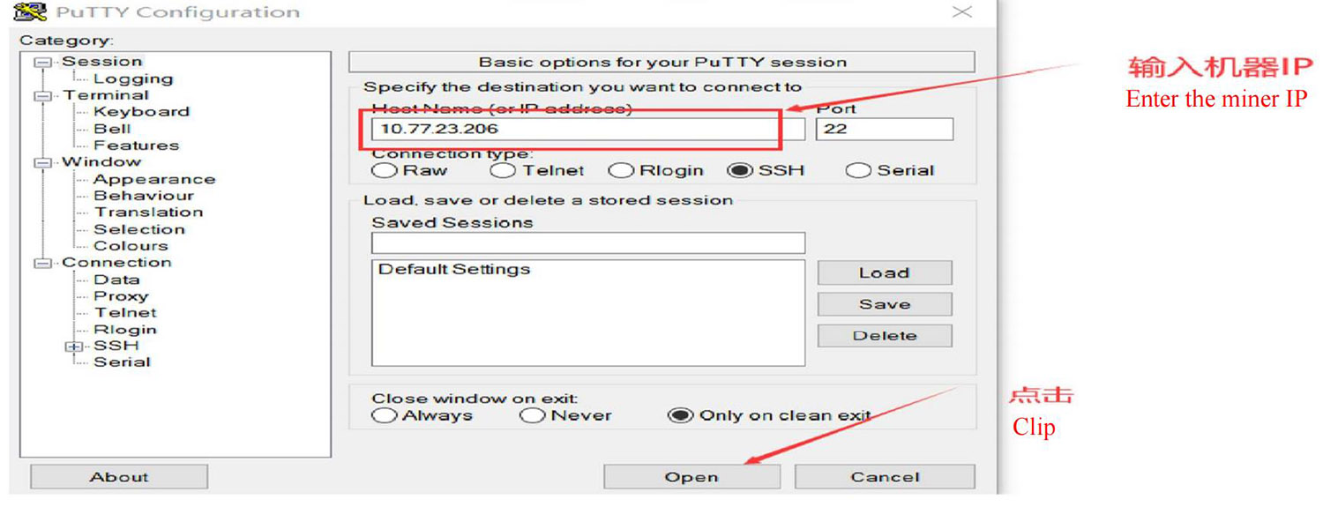Select Raw connection type
This screenshot has width=1323, height=507.
tap(385, 171)
